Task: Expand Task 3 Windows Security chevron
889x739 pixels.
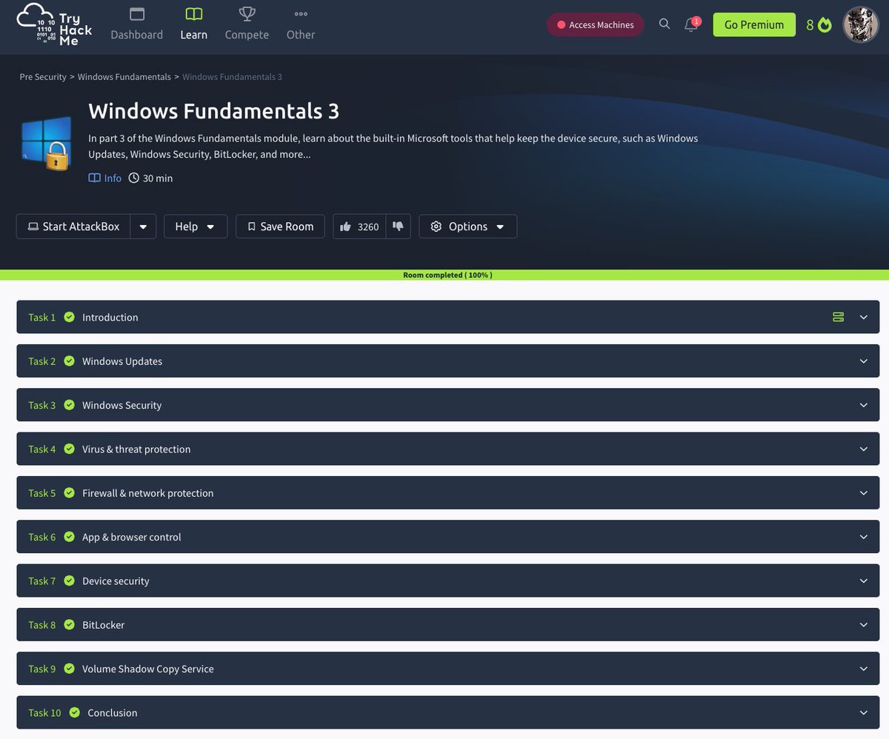Action: tap(863, 405)
